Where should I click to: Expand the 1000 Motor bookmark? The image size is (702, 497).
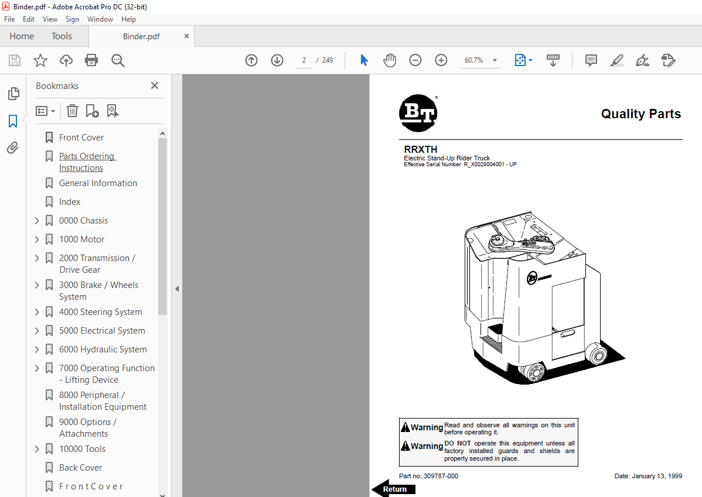pyautogui.click(x=37, y=239)
